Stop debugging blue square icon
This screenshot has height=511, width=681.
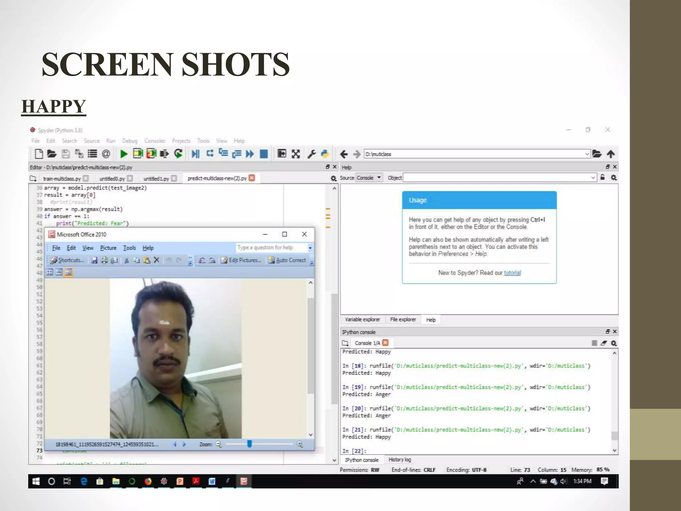264,154
